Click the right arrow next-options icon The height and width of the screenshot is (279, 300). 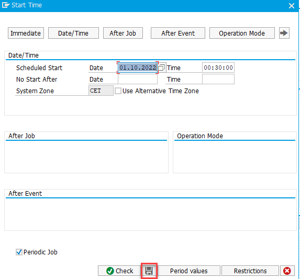pyautogui.click(x=284, y=33)
